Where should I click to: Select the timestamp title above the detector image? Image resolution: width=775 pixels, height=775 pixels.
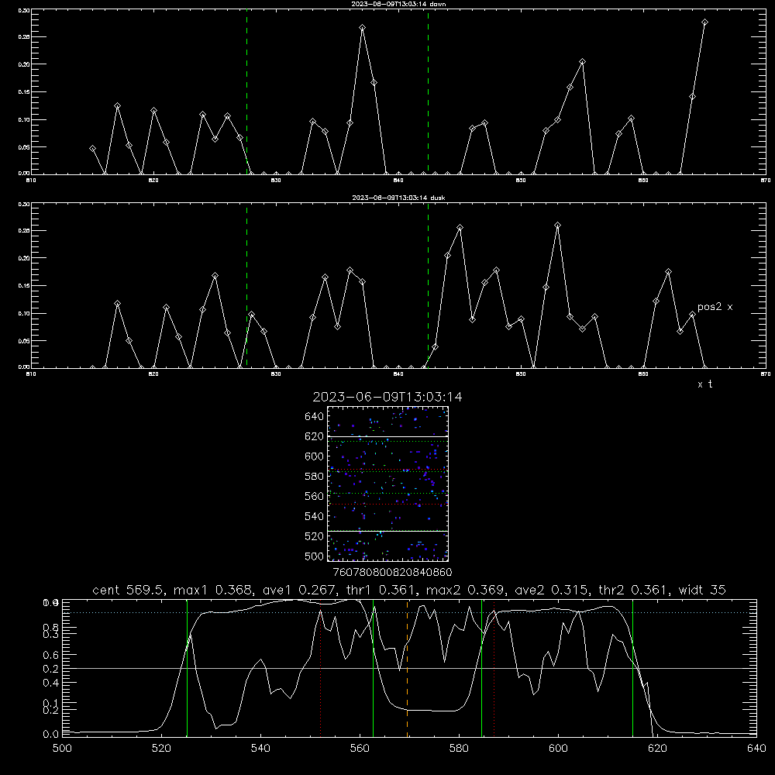(387, 397)
